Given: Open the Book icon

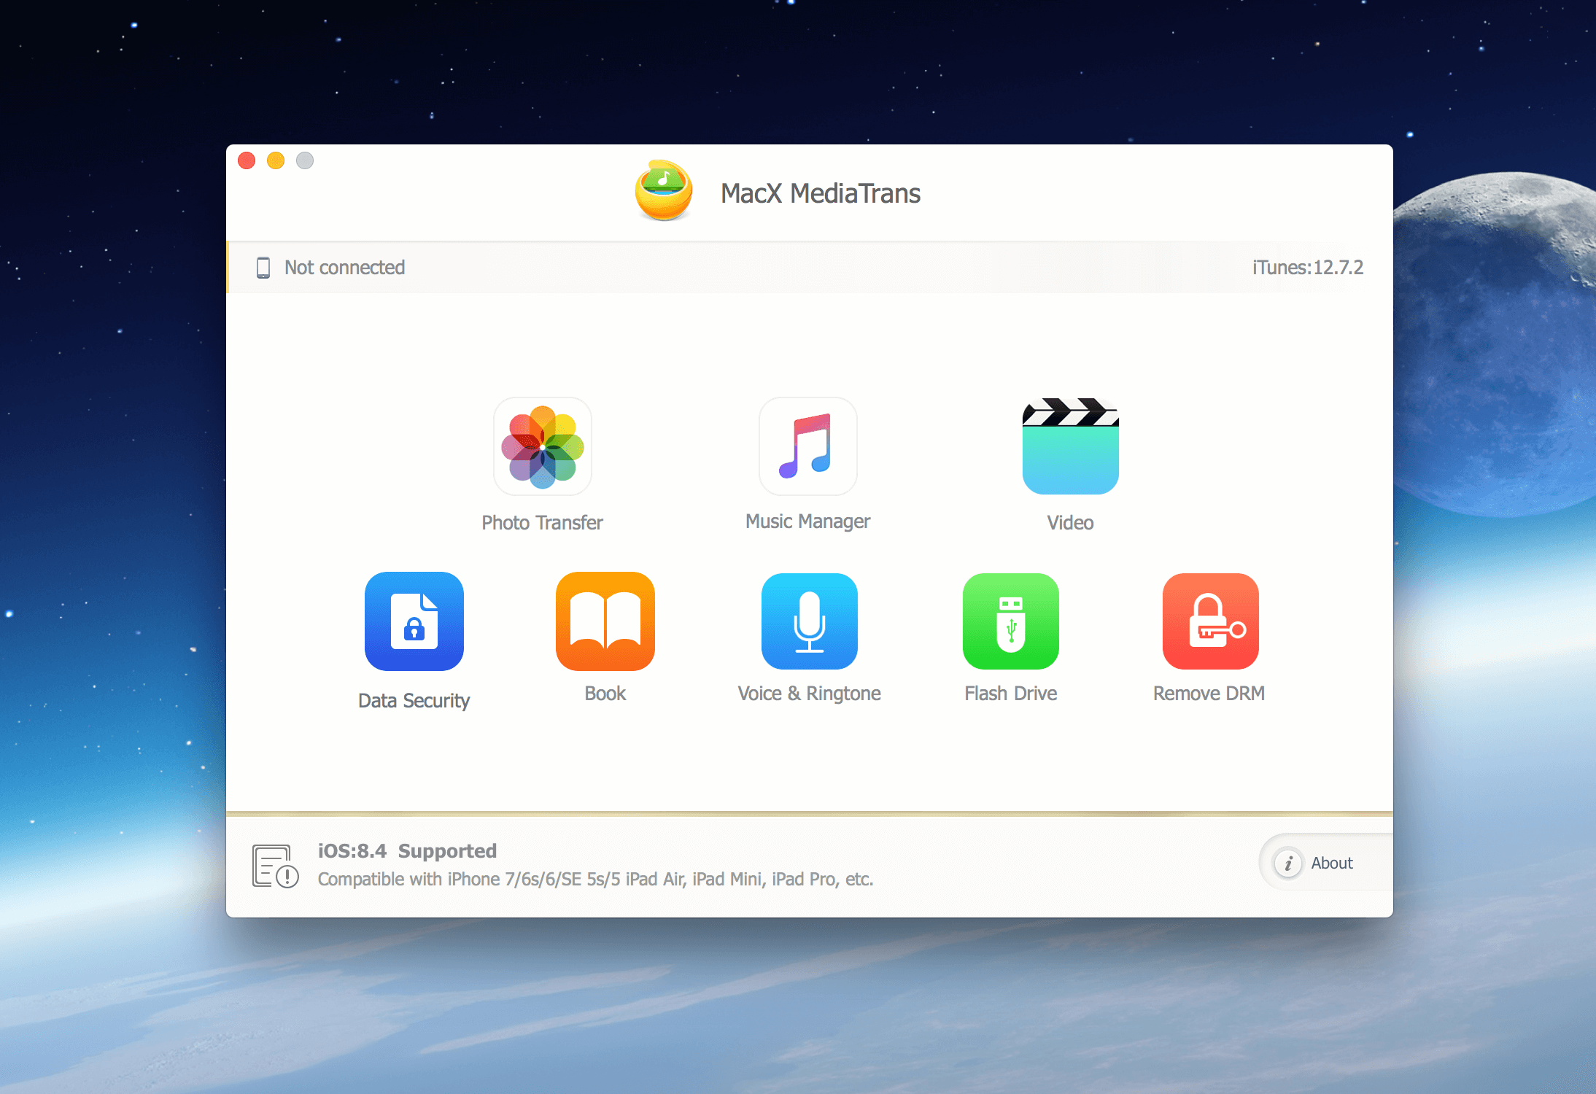Looking at the screenshot, I should click(605, 621).
